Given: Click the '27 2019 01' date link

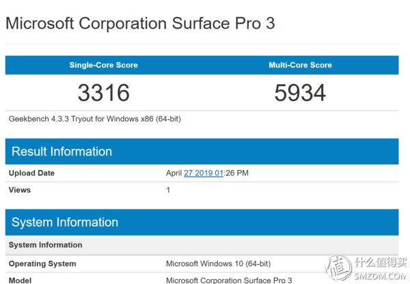Looking at the screenshot, I should [204, 173].
